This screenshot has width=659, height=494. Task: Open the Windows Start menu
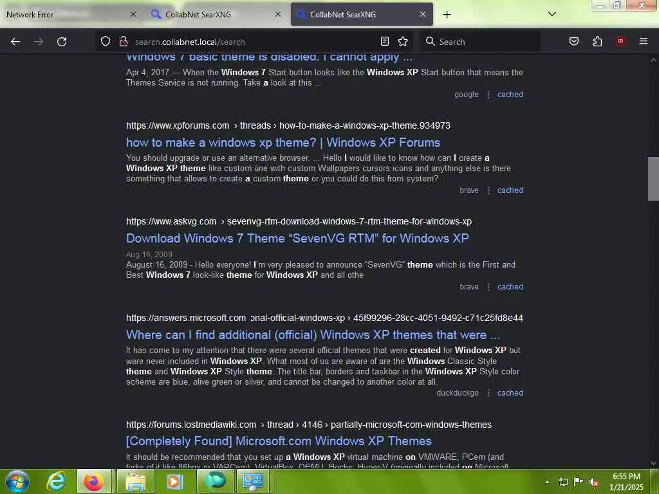coord(17,481)
